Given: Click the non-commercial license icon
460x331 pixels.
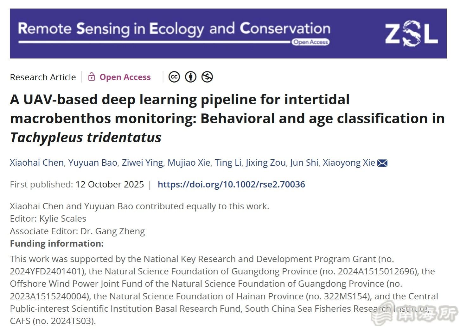Looking at the screenshot, I should [207, 77].
